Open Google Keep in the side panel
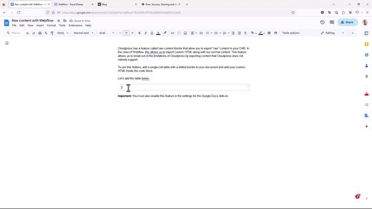The width and height of the screenshot is (372, 209). [x=367, y=44]
